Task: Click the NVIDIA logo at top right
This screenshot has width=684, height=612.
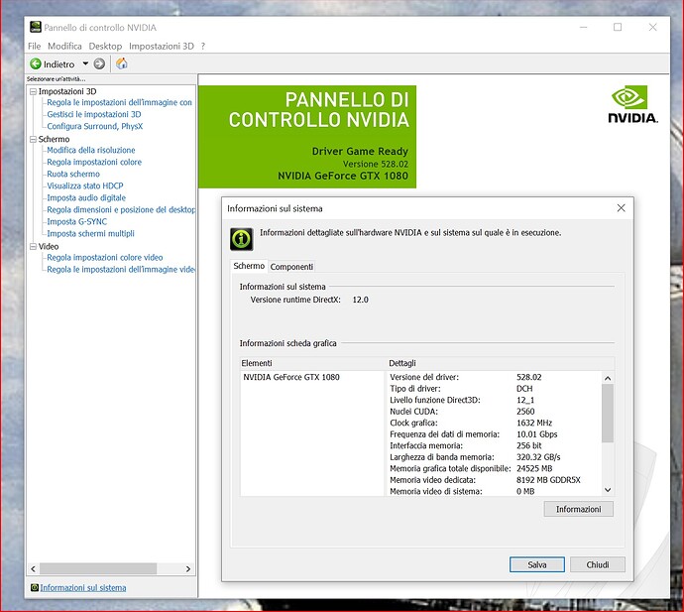Action: (x=632, y=105)
